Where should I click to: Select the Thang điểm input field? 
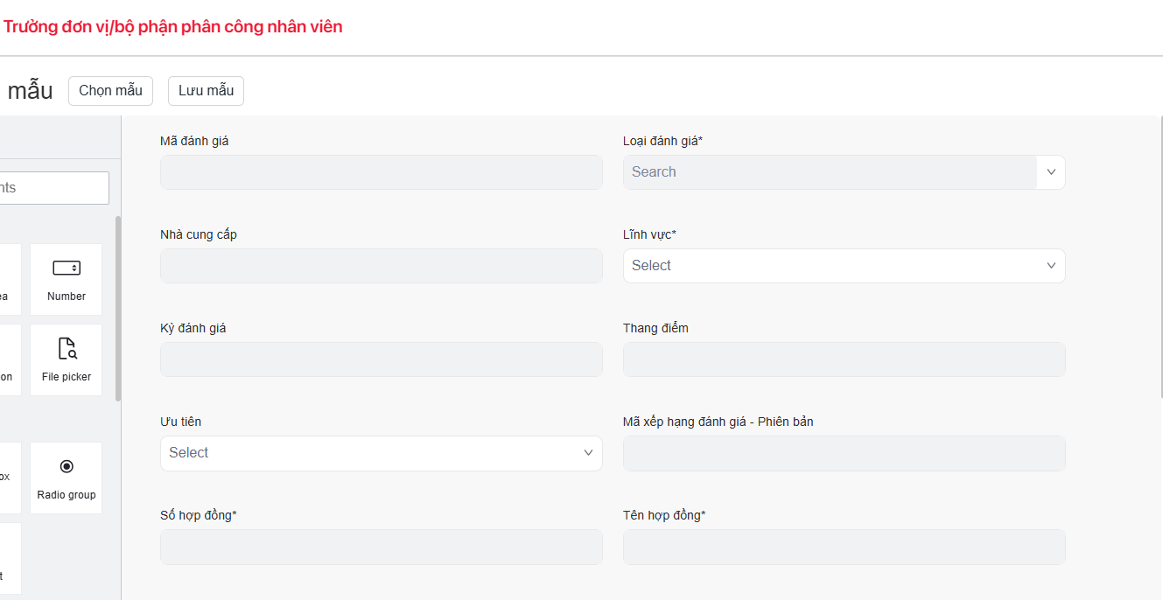pos(844,359)
